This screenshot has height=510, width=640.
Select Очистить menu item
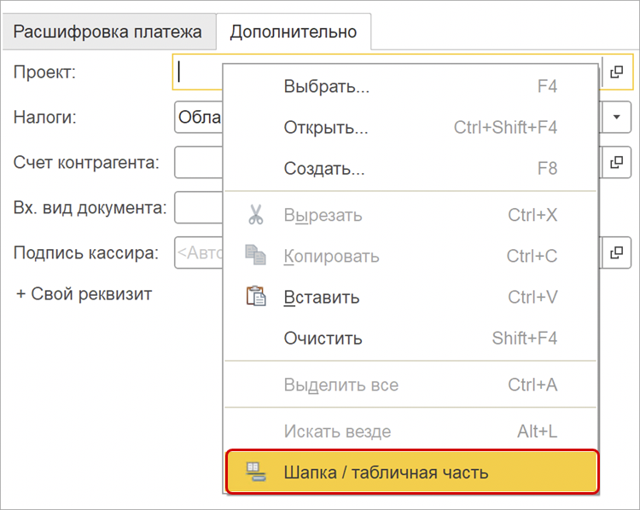coord(323,339)
